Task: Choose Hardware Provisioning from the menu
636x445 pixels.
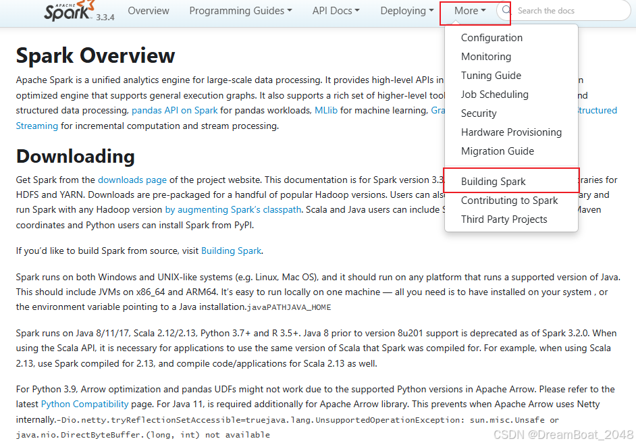Action: click(511, 132)
